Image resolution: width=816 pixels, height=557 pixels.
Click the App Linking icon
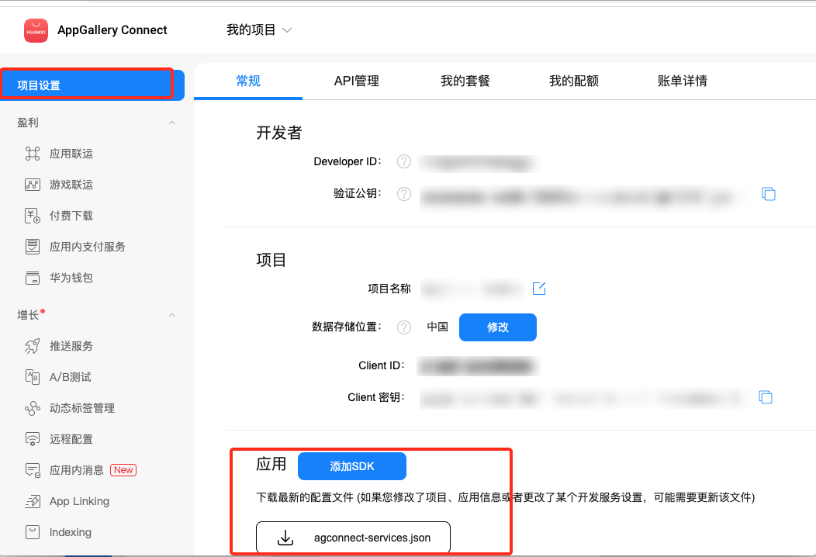[33, 501]
